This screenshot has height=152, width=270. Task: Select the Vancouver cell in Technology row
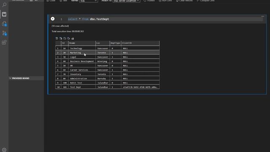point(103,49)
